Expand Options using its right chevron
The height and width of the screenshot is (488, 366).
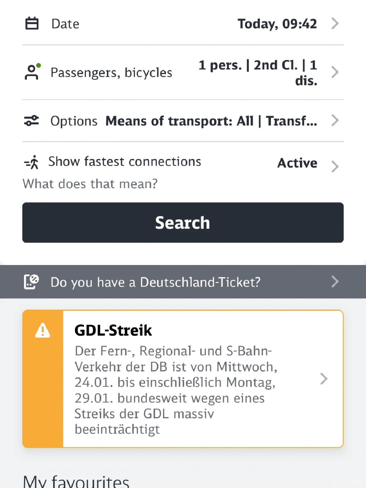(x=335, y=120)
